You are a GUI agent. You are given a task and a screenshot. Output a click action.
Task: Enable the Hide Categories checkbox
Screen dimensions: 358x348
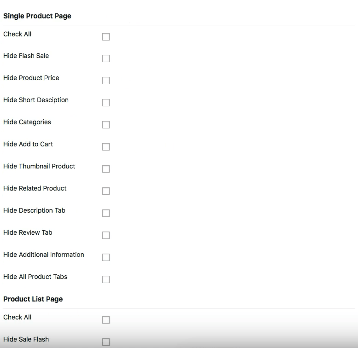click(x=106, y=125)
